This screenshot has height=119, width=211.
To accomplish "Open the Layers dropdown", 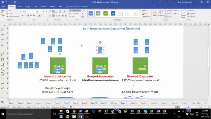I will (191, 14).
